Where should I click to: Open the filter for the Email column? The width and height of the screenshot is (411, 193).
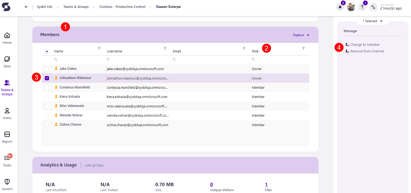point(244,48)
